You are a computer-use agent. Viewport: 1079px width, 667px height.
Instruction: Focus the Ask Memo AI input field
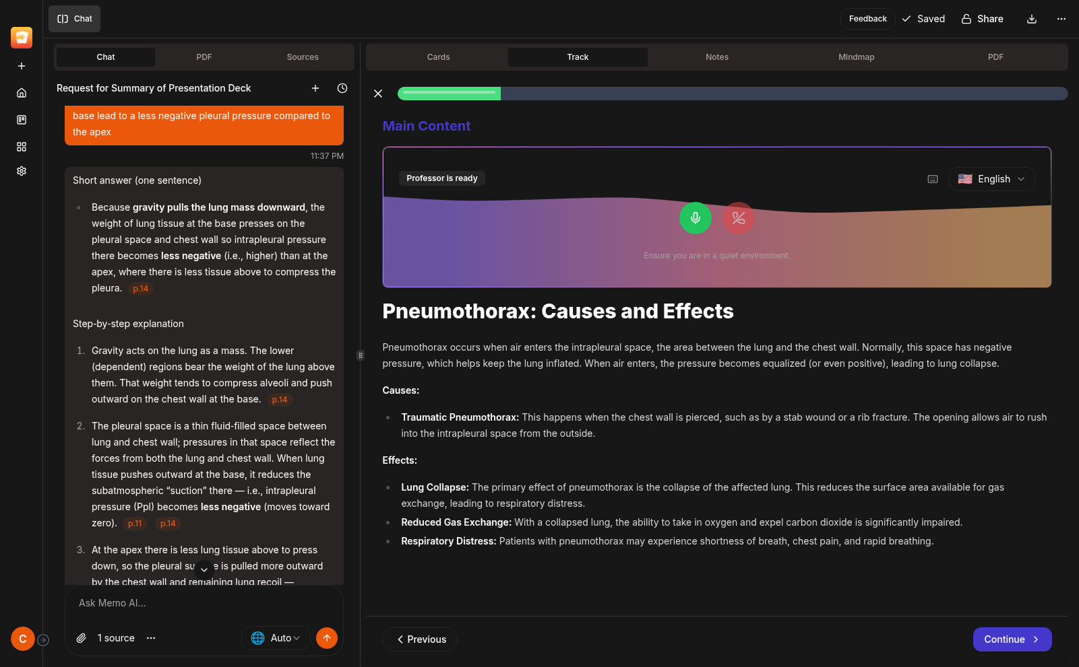[x=204, y=603]
